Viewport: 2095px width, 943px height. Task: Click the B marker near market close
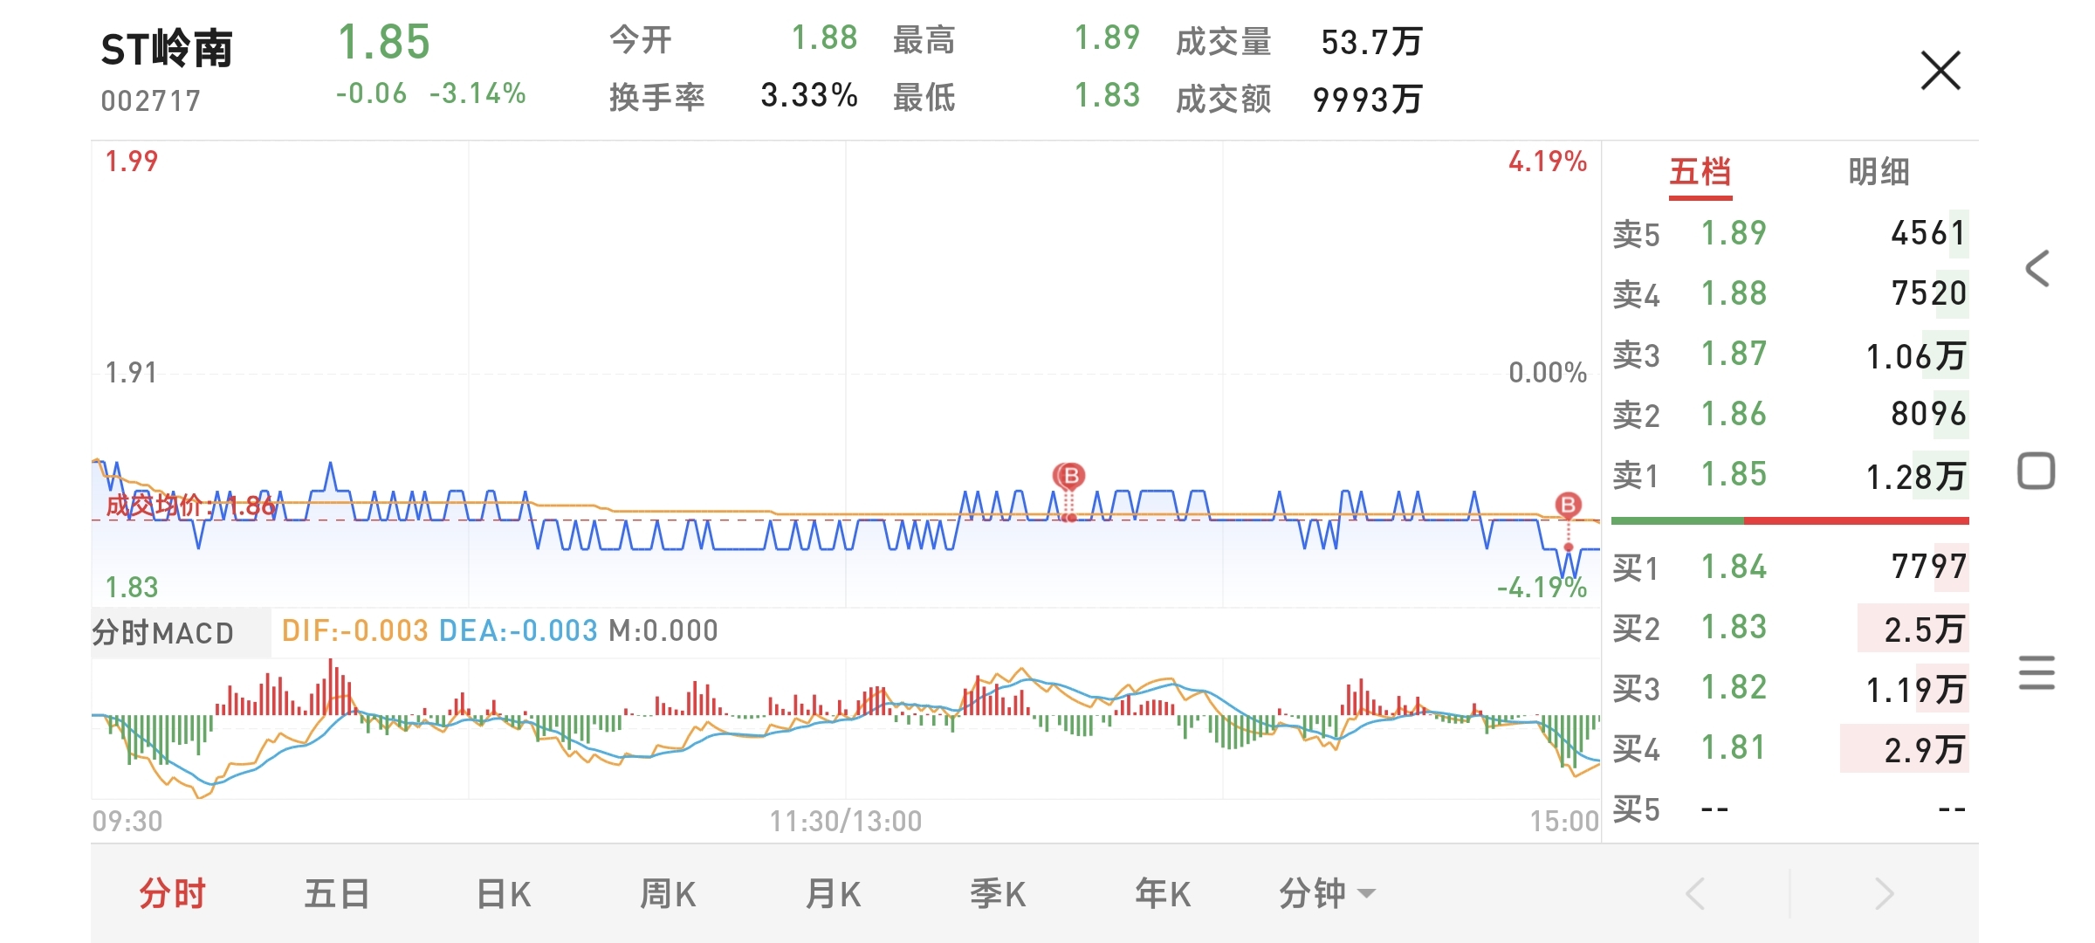pos(1568,505)
